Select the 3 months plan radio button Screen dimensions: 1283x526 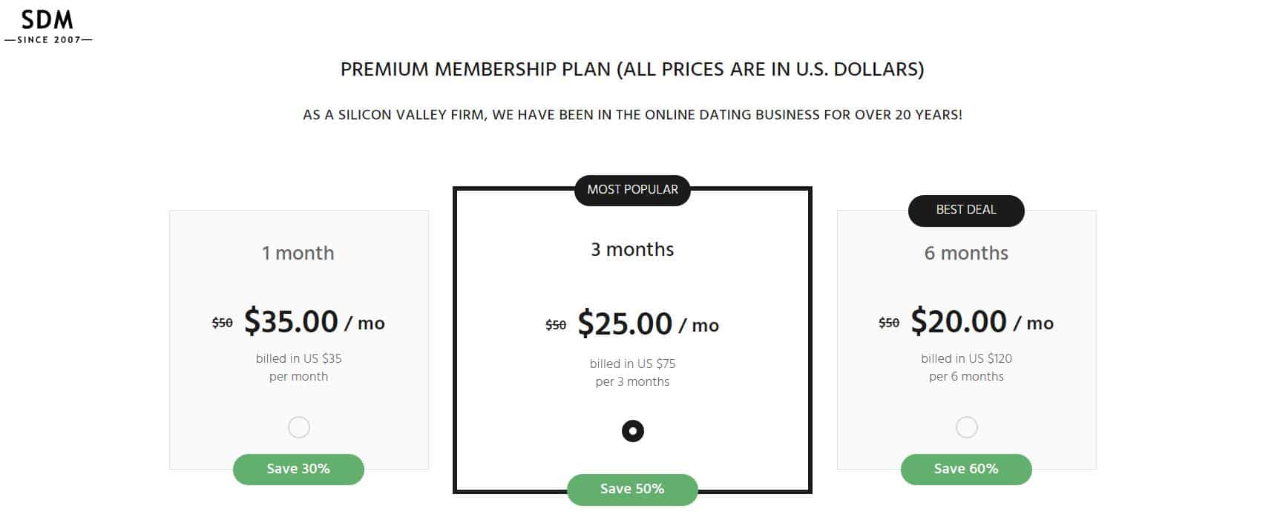(x=632, y=431)
